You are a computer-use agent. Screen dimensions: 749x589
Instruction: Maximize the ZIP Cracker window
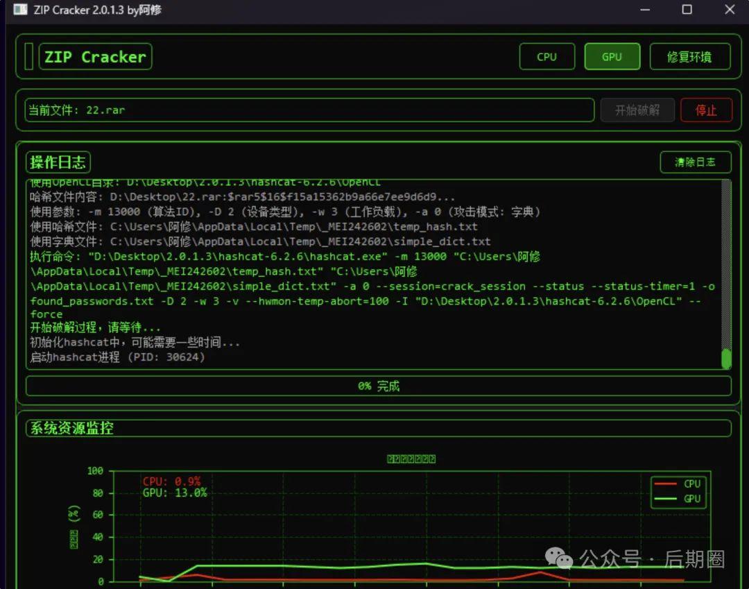687,10
